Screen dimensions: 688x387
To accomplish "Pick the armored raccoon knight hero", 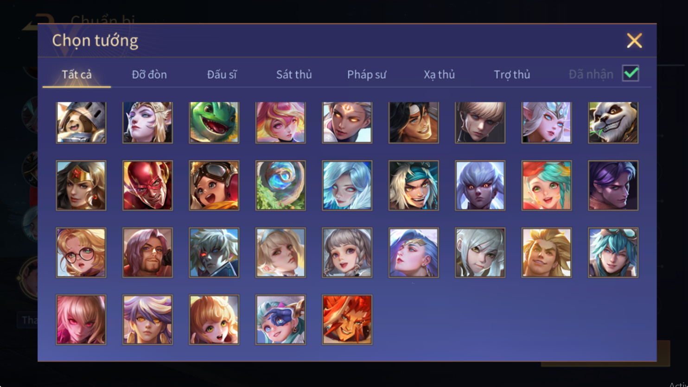I will (x=81, y=122).
